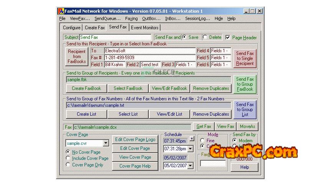The height and width of the screenshot is (186, 321).
Task: Toggle the Page Header checkbox
Action: tap(228, 37)
